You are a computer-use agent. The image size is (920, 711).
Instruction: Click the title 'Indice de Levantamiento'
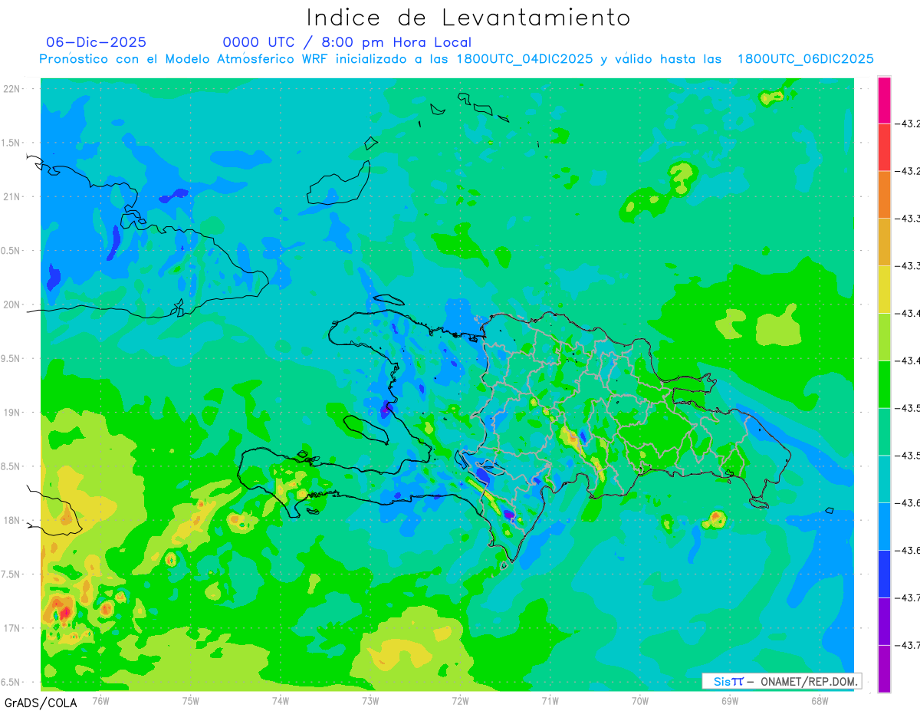(468, 17)
